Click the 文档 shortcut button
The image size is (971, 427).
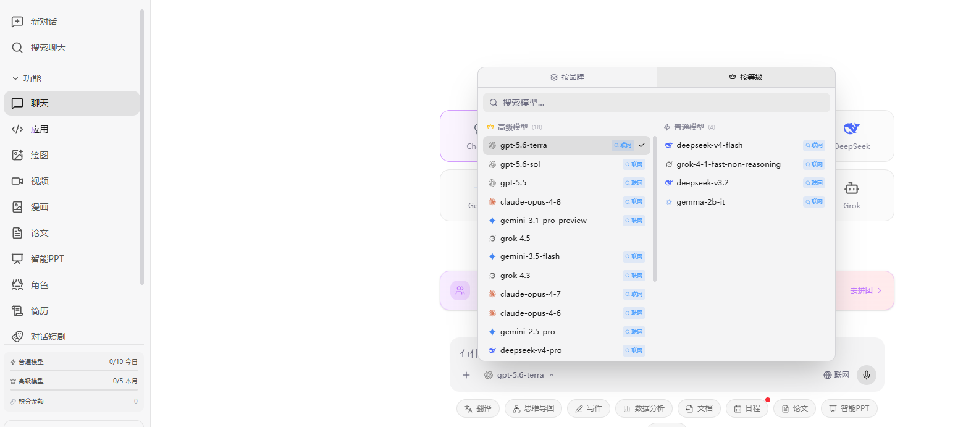[699, 408]
